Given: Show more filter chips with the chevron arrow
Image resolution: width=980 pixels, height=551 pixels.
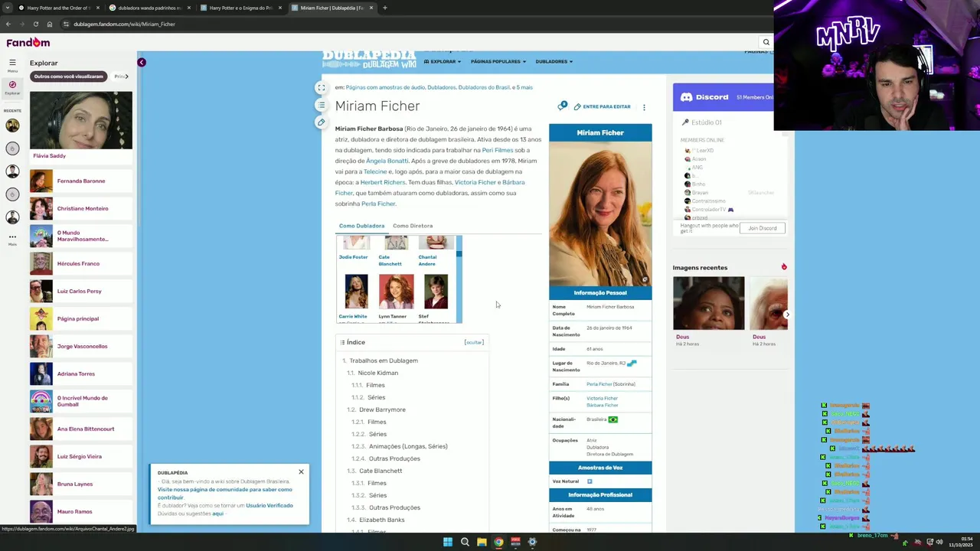Looking at the screenshot, I should click(126, 77).
